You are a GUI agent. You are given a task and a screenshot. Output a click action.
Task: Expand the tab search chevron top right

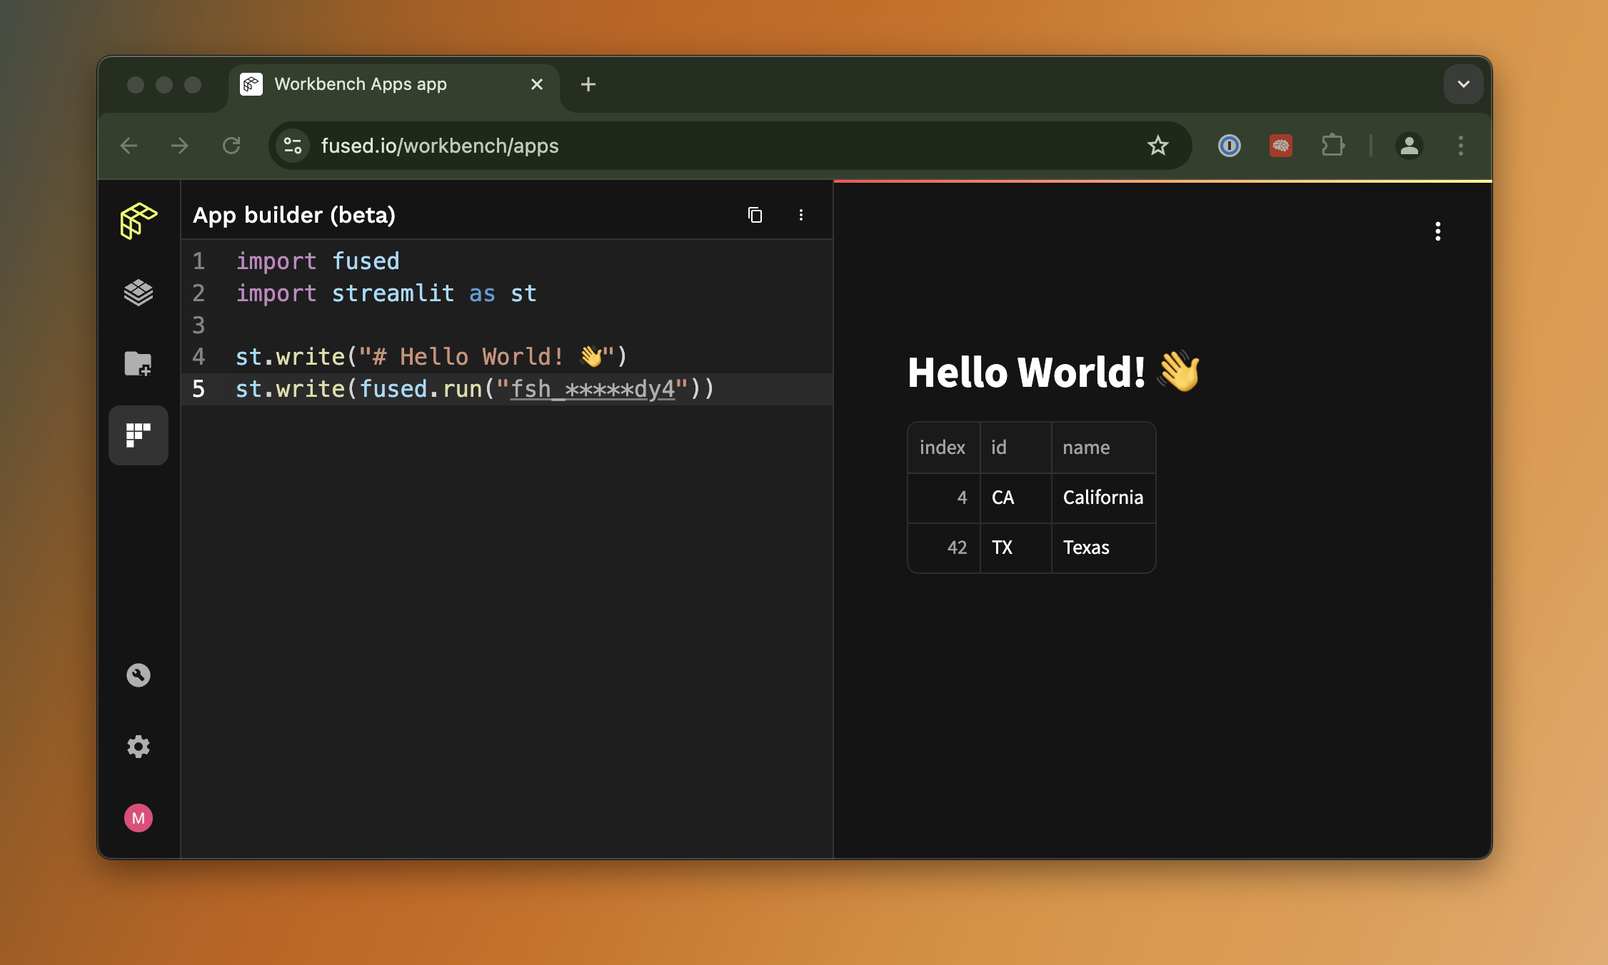[1462, 84]
